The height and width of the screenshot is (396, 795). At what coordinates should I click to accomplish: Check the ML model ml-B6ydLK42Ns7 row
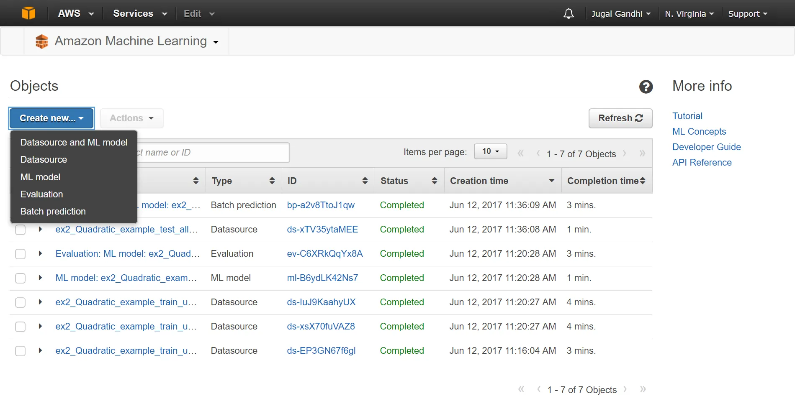click(20, 278)
